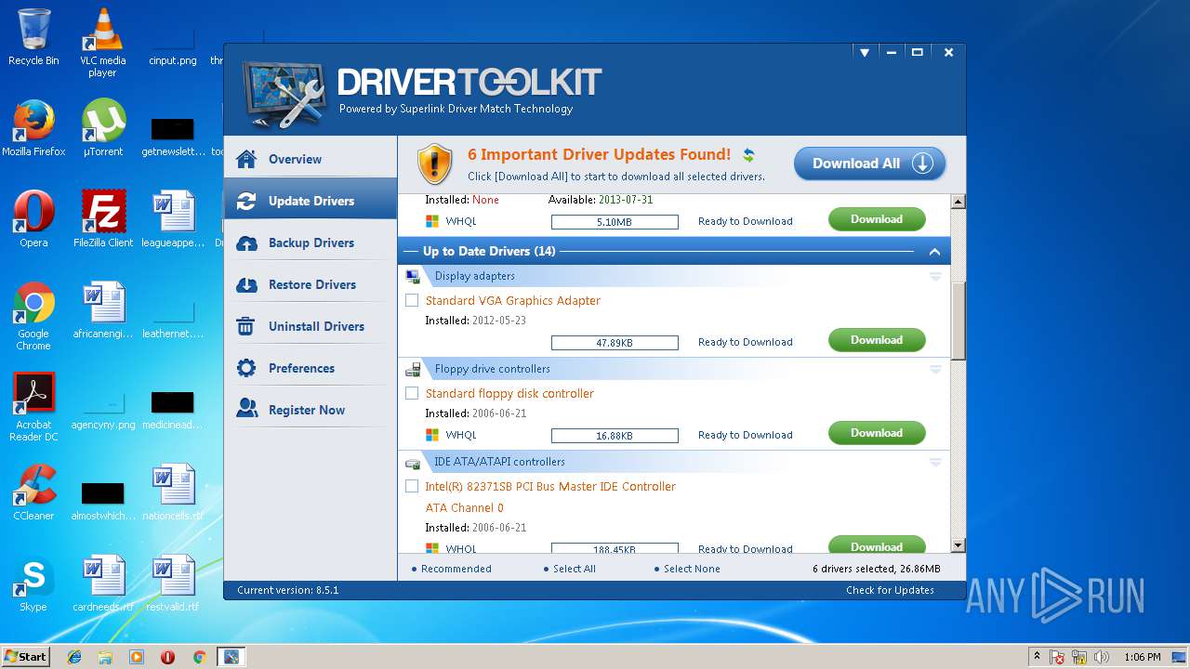The height and width of the screenshot is (669, 1190).
Task: Click the orange warning shield icon
Action: (x=434, y=164)
